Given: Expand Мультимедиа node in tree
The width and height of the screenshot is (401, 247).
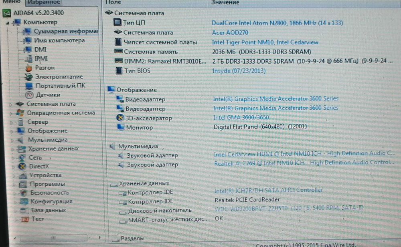Looking at the screenshot, I should [x=12, y=141].
